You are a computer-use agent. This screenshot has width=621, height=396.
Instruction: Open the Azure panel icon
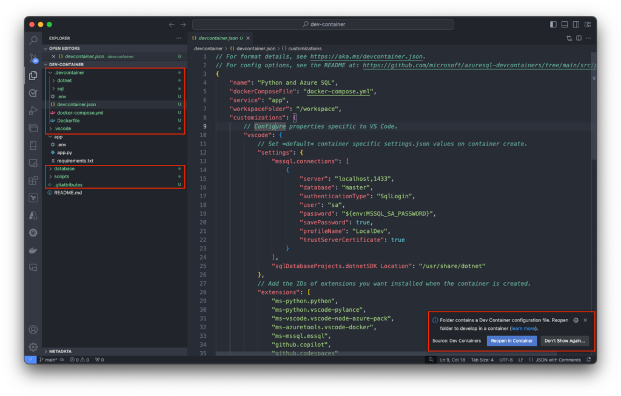tap(33, 215)
